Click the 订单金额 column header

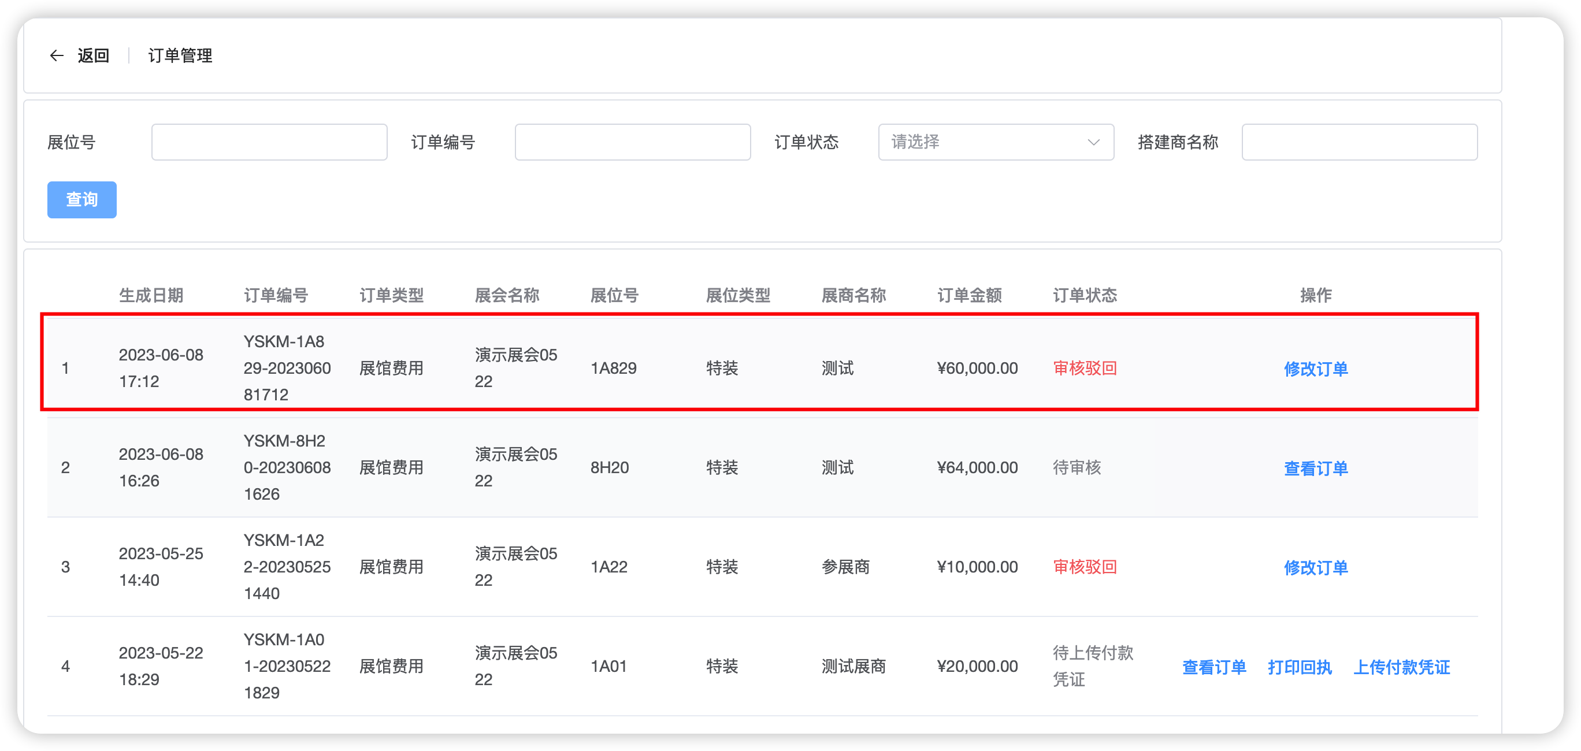[970, 295]
